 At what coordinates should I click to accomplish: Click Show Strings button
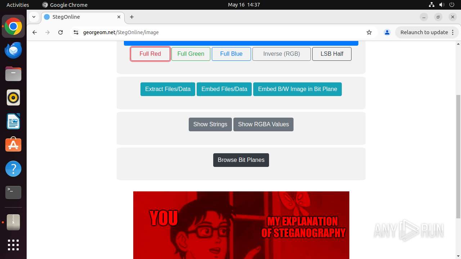coord(210,124)
